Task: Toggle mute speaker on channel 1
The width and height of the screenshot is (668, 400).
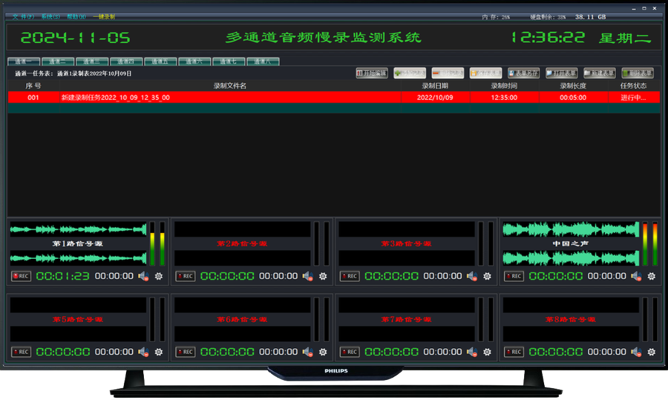Action: 143,276
